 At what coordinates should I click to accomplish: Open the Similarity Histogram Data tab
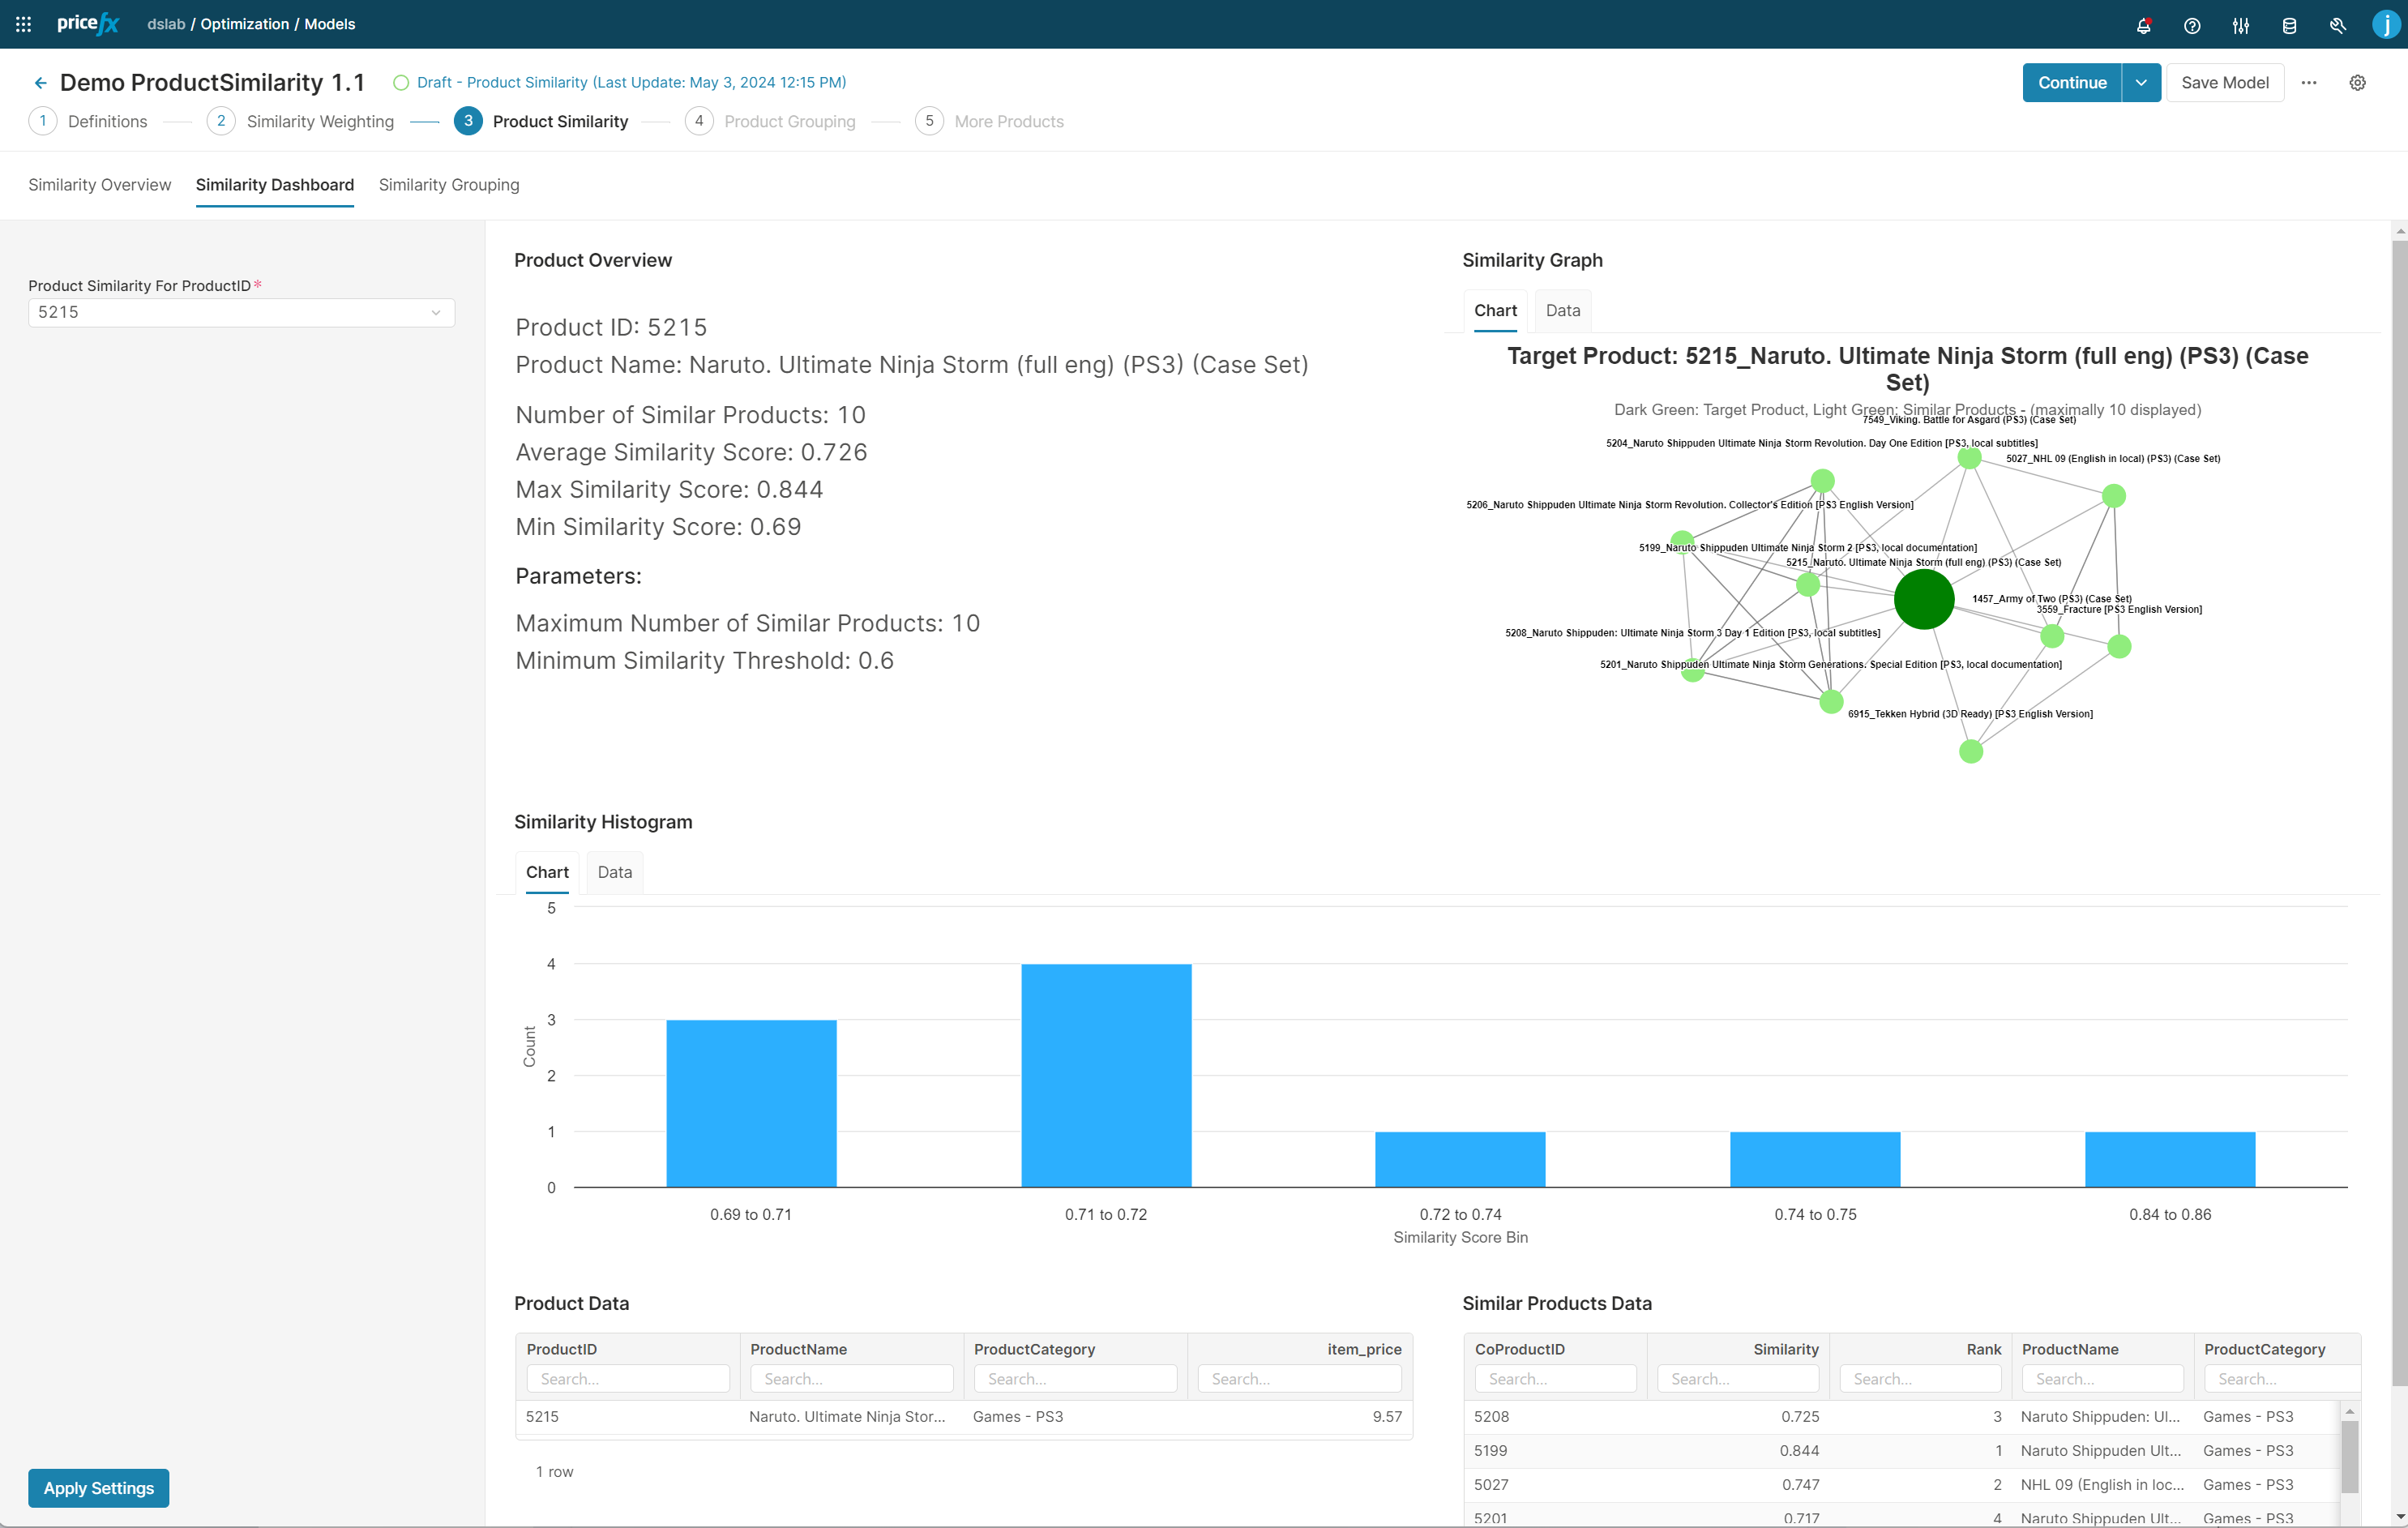[x=614, y=872]
